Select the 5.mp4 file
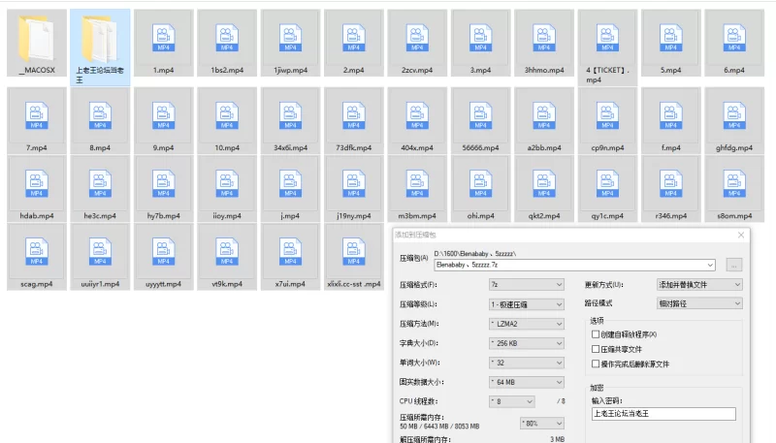The height and width of the screenshot is (443, 776). click(x=670, y=43)
